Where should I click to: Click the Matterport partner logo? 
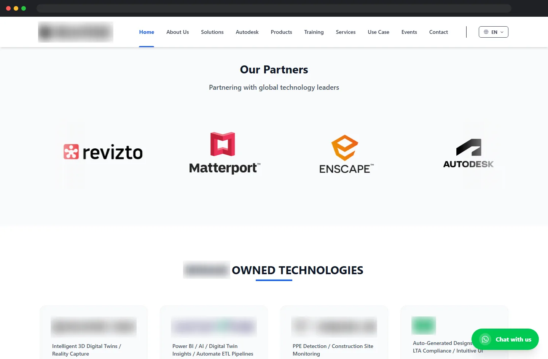225,153
